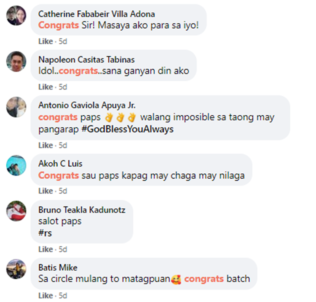The image size is (316, 302).
Task: Open Catherine Fababeir Villa Adona's profile picture
Action: click(x=16, y=16)
